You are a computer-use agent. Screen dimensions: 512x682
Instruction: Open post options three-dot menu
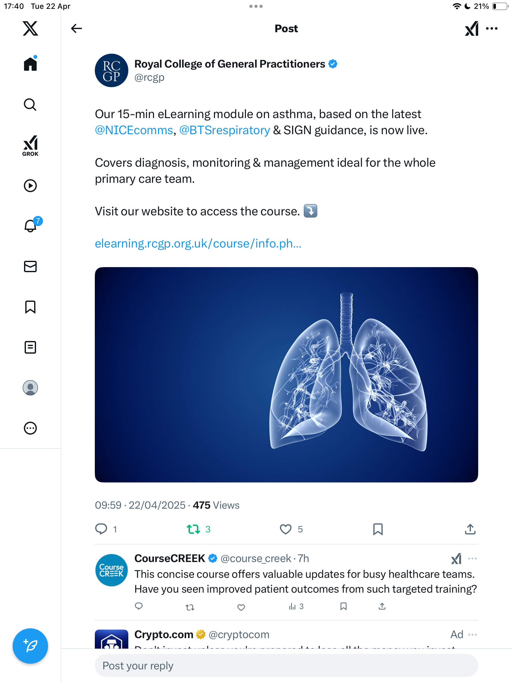coord(492,28)
